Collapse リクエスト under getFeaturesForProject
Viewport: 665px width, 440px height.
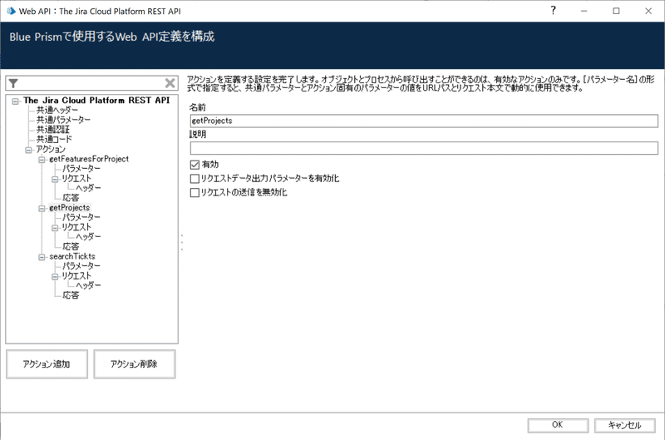[x=55, y=180]
